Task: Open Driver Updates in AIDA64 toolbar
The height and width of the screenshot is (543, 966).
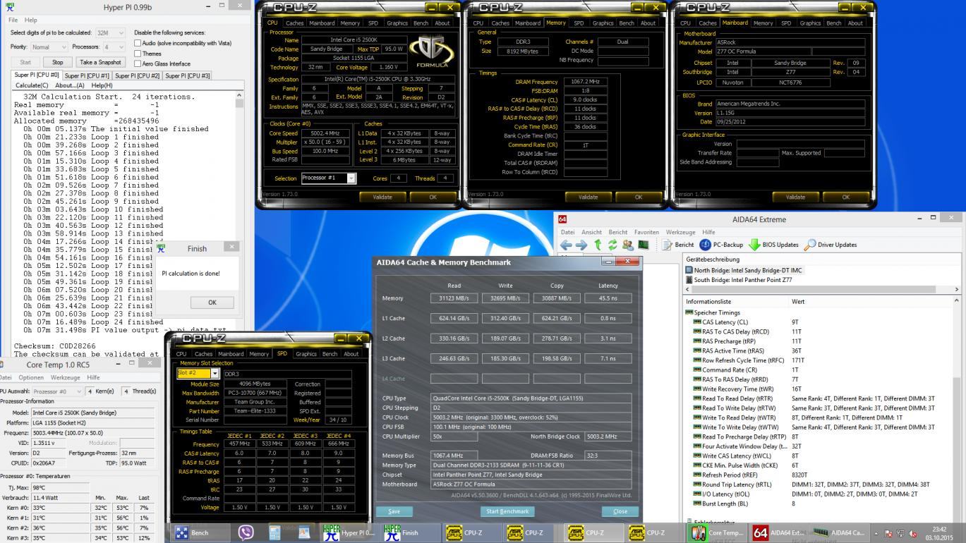Action: pyautogui.click(x=830, y=245)
